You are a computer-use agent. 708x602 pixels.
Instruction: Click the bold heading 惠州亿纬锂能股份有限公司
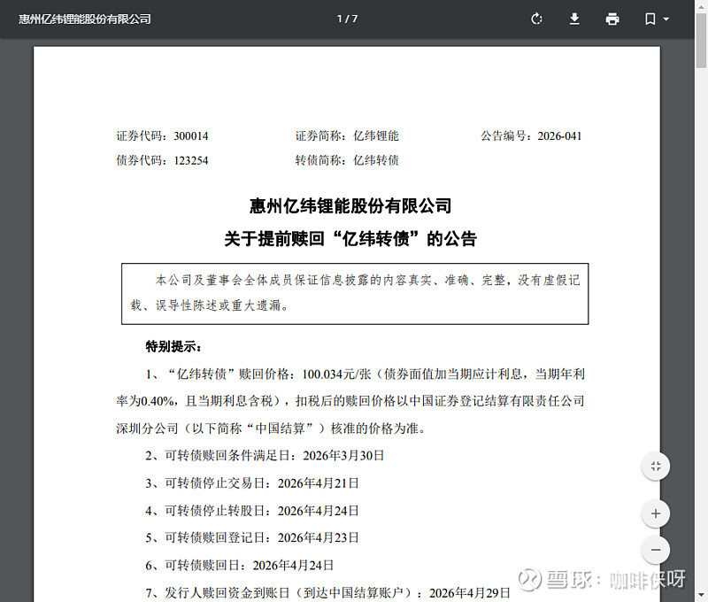click(350, 206)
